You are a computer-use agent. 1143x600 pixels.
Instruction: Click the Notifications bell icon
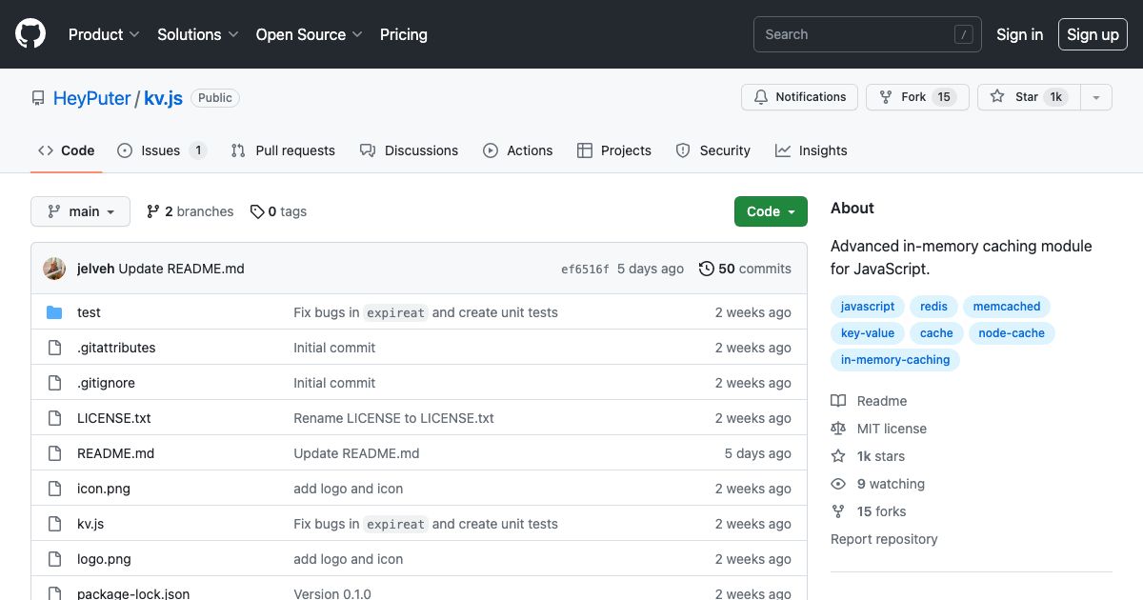[x=761, y=96]
